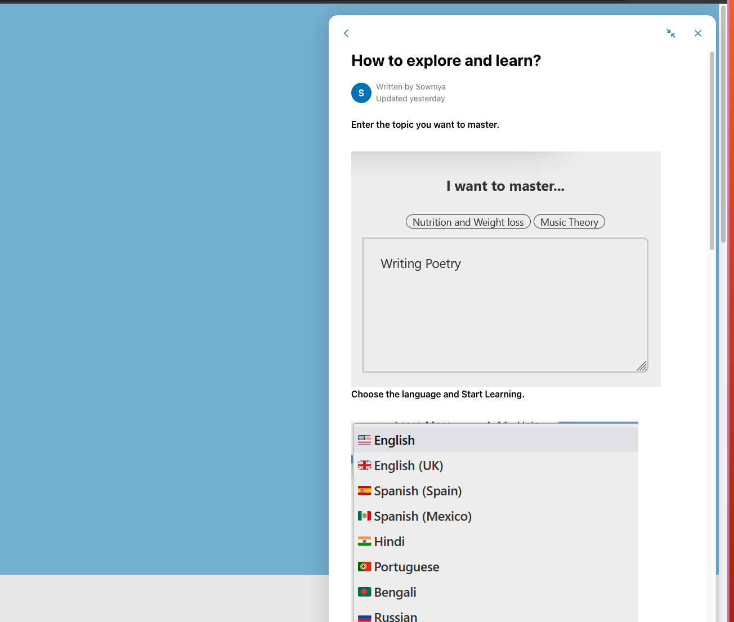Choose the Nutrition and Weight loss suggestion
Screen dimensions: 734x622
[x=468, y=221]
